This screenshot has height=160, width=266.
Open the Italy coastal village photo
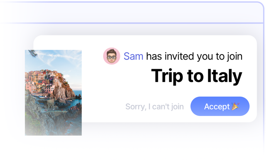pyautogui.click(x=53, y=92)
